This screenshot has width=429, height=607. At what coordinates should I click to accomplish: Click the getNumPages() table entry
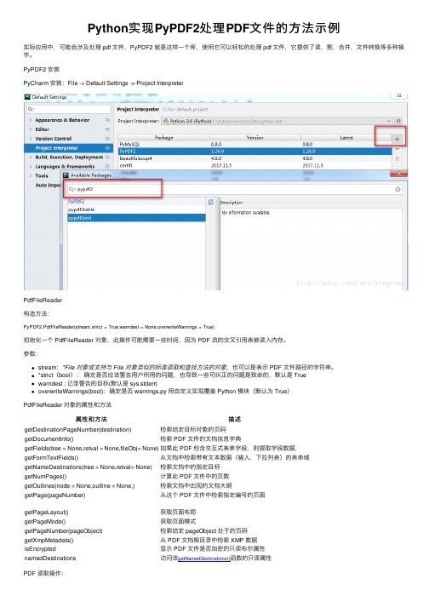(x=45, y=477)
